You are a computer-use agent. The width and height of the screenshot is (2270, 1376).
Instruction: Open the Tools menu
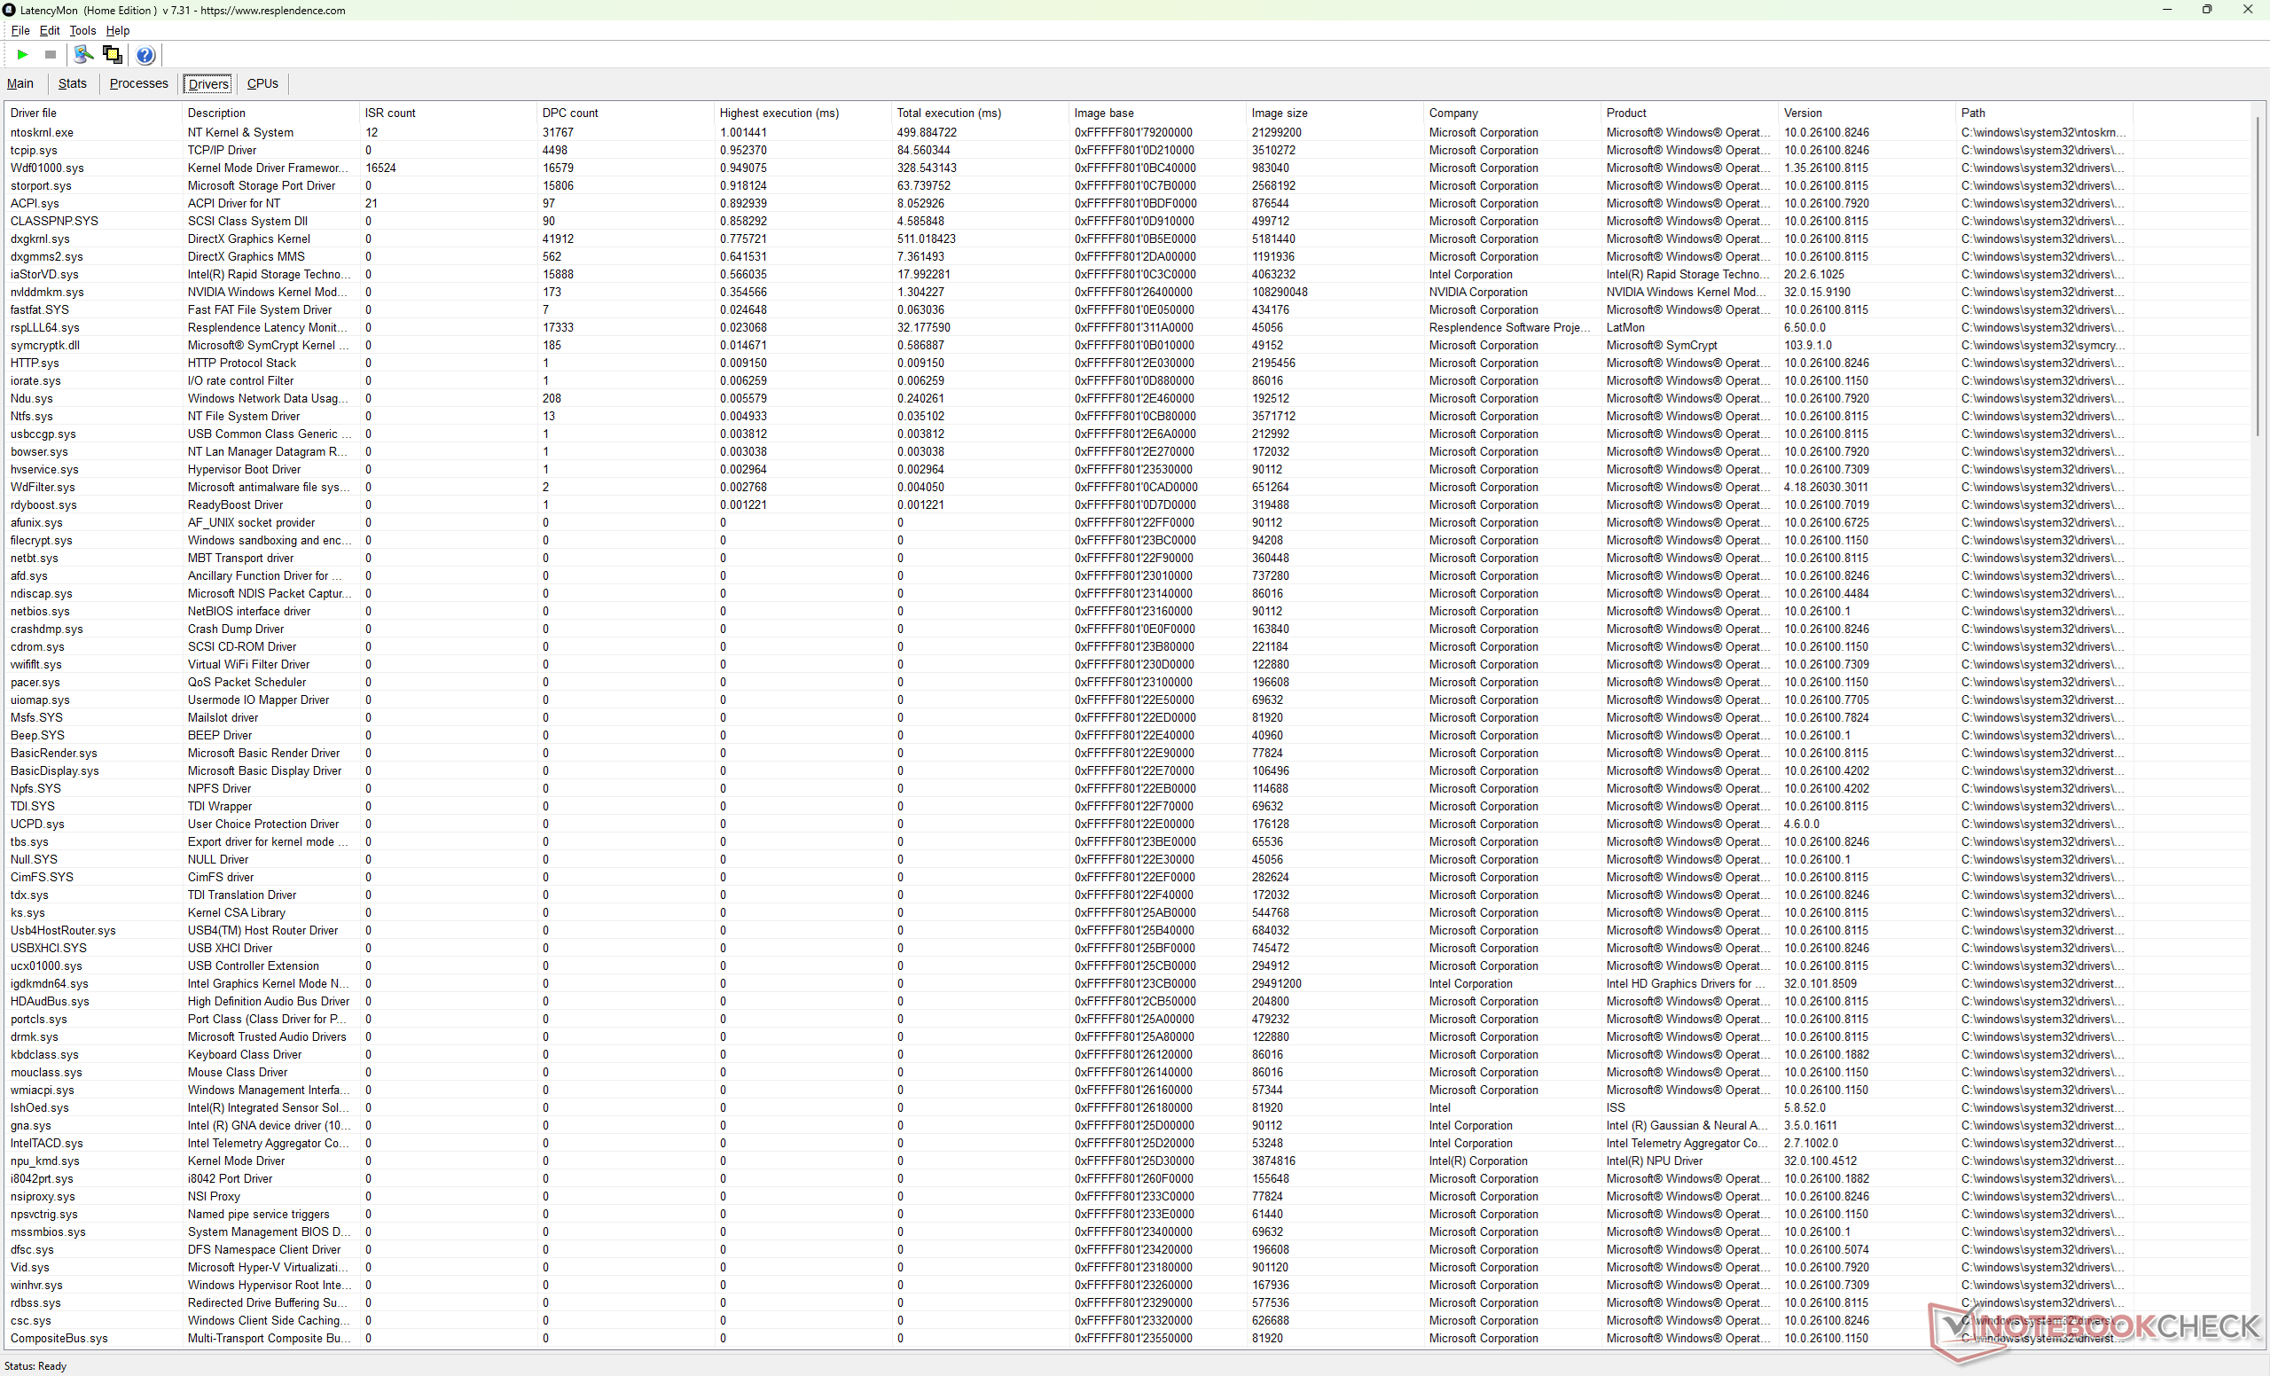[x=82, y=30]
